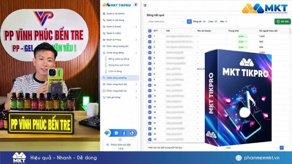Expand Chức năng nhắn tin submenu arrow
The image size is (292, 164).
136,91
